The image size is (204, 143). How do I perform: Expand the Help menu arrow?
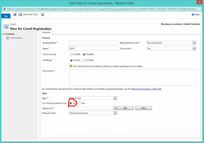click(x=200, y=15)
